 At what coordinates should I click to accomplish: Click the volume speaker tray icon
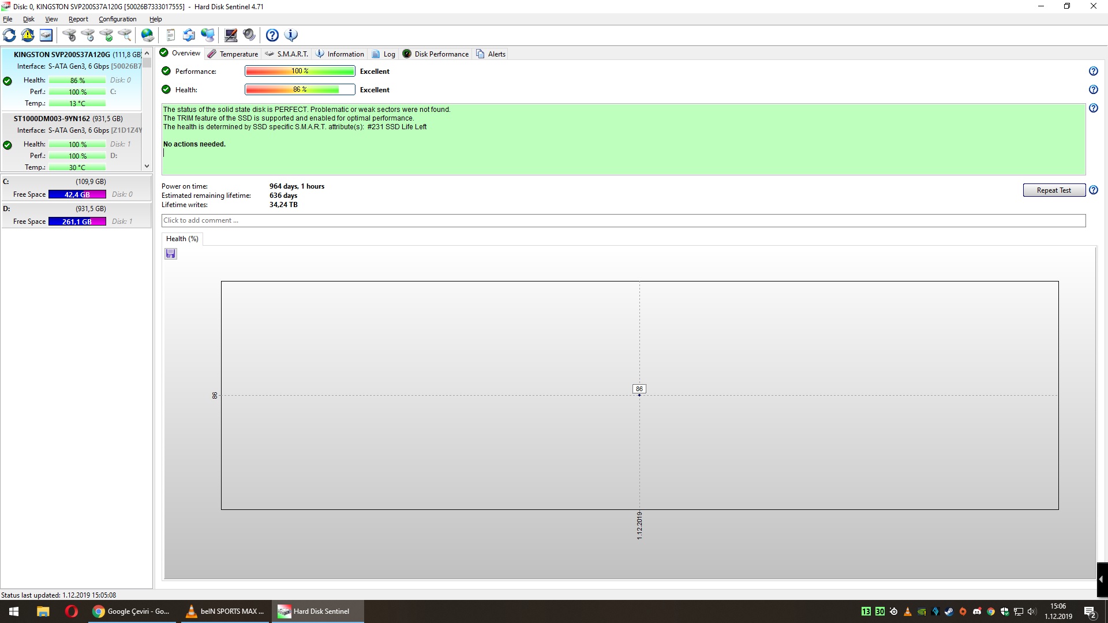(x=1032, y=611)
